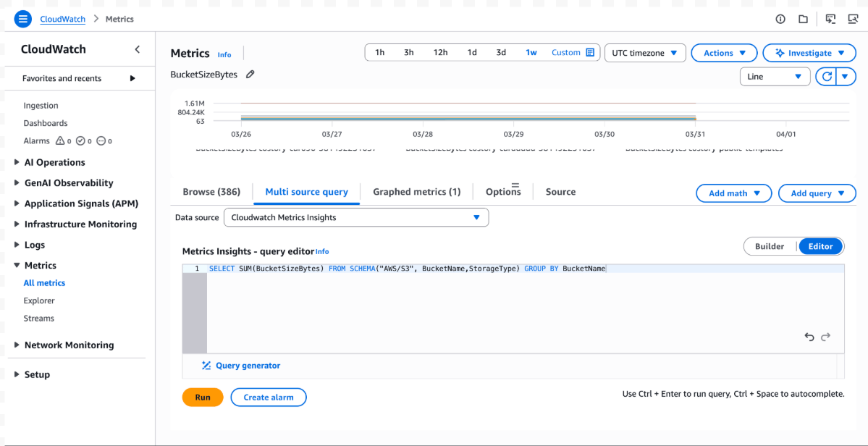
Task: Open the Add query dropdown
Action: tap(817, 193)
